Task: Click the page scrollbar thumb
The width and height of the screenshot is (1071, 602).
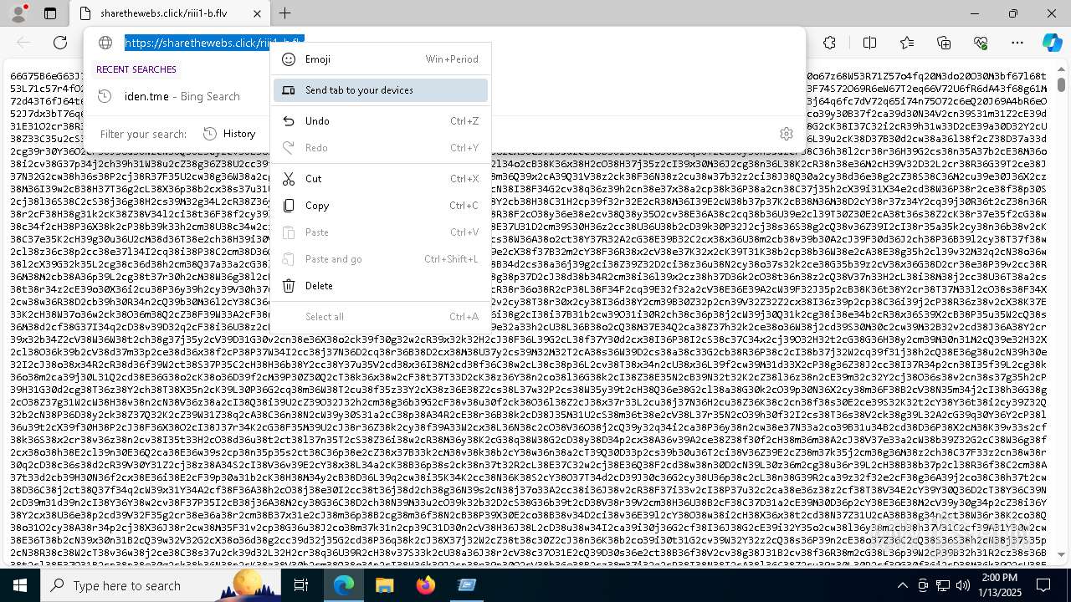Action: coord(1061,84)
